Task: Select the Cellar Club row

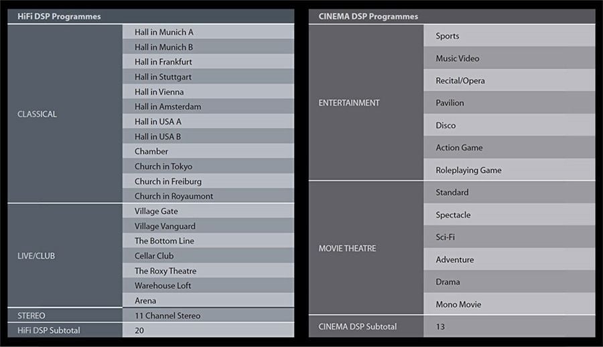Action: 208,255
